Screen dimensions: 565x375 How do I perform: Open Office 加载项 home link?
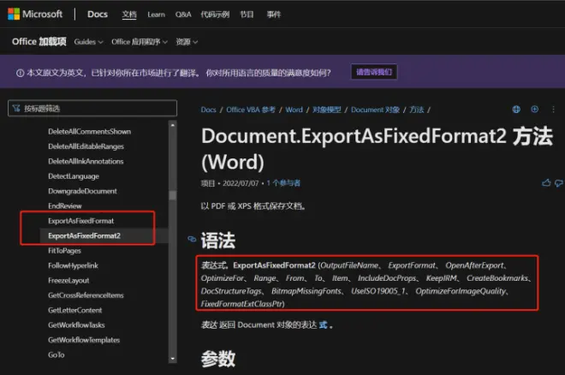click(39, 41)
